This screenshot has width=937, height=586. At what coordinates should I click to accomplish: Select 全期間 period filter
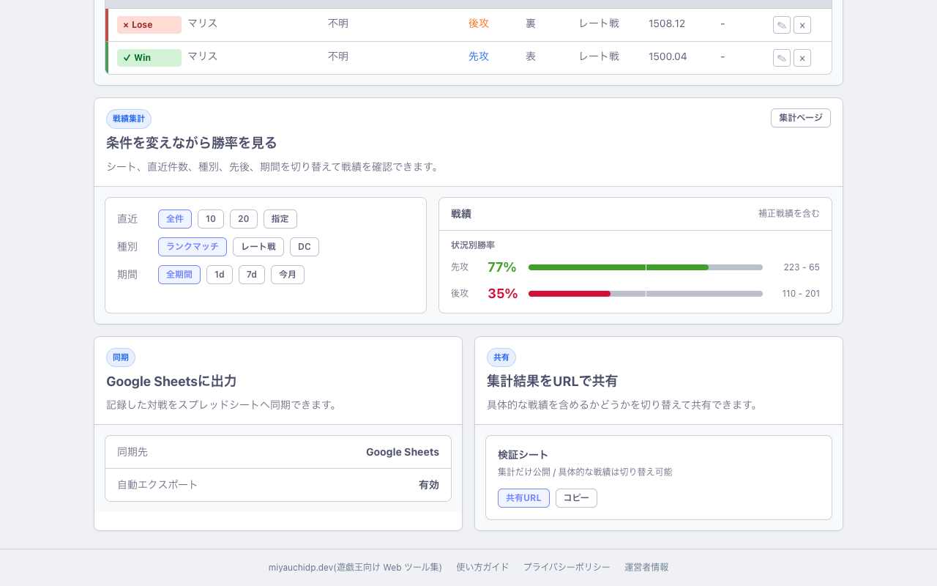[179, 275]
